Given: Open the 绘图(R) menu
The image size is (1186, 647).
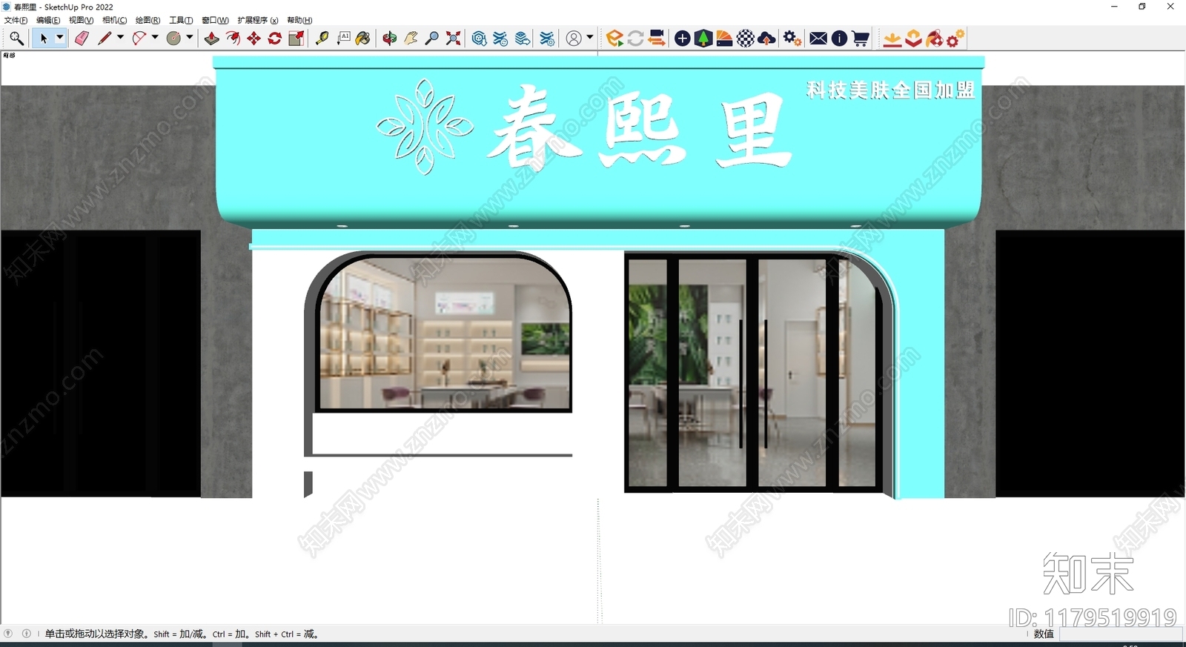Looking at the screenshot, I should click(148, 20).
